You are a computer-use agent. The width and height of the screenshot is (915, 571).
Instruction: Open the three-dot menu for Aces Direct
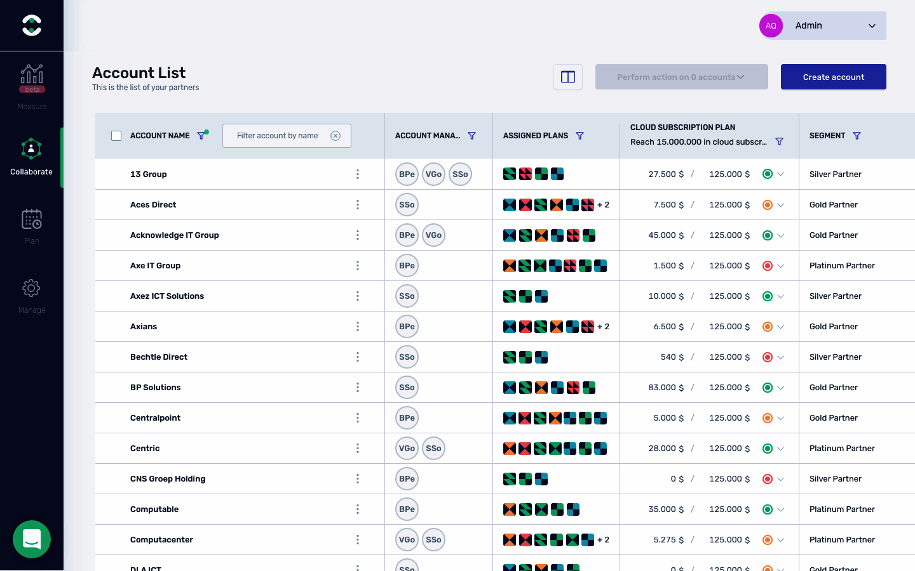[358, 205]
